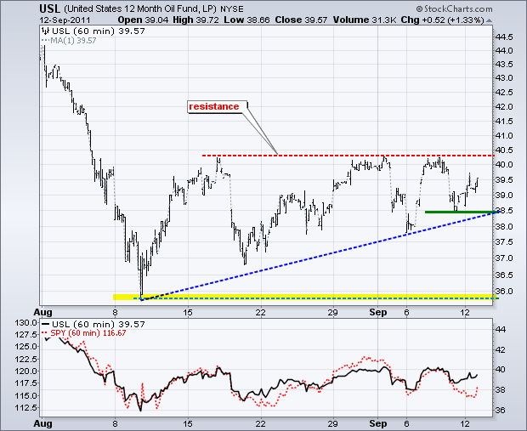Click the USL (60 min) price legend icon
Screen dimensions: 527x431
tap(46, 31)
